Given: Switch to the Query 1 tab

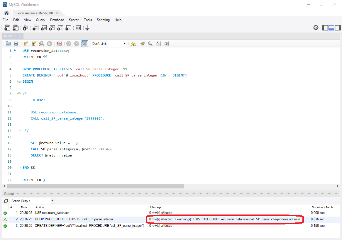Looking at the screenshot, I should click(10, 36).
